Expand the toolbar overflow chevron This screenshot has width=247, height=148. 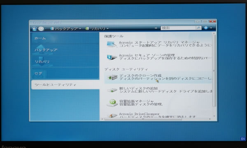[156, 28]
